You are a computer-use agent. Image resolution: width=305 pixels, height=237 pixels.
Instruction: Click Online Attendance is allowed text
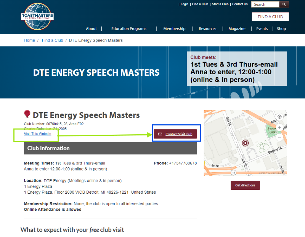pos(53,210)
